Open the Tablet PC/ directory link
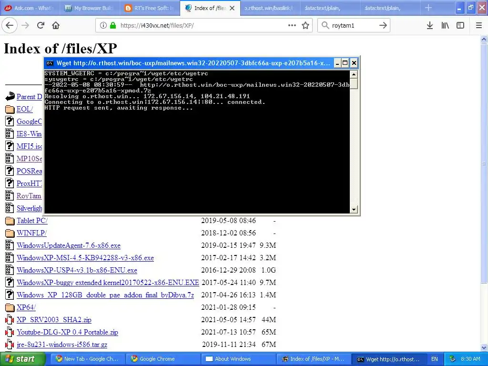 (32, 221)
